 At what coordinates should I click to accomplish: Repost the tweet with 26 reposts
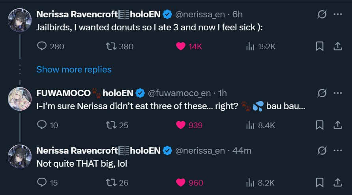(x=111, y=182)
